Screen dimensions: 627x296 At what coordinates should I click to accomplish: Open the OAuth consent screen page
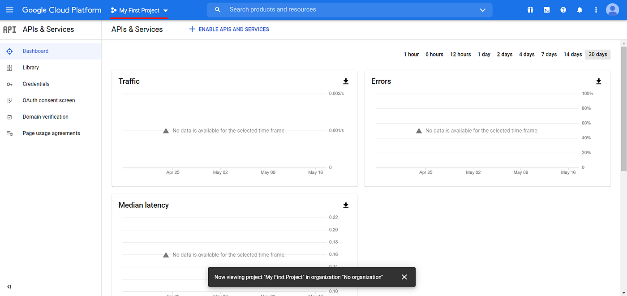tap(49, 100)
